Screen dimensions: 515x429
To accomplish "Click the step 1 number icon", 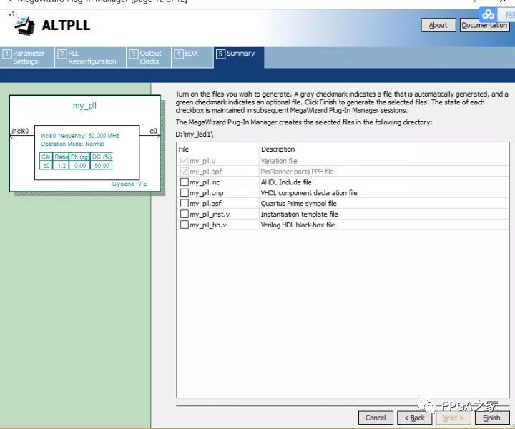I will tap(7, 54).
